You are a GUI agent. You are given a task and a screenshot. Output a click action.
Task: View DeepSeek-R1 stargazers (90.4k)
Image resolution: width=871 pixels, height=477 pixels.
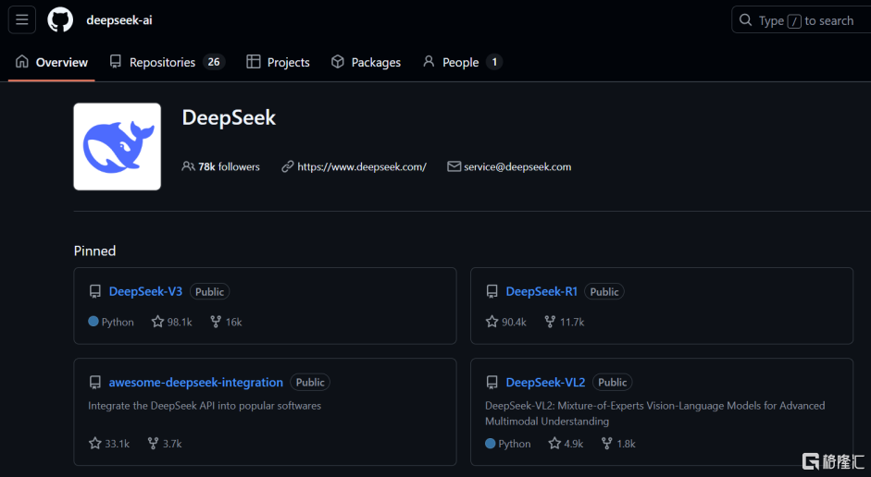(x=506, y=322)
